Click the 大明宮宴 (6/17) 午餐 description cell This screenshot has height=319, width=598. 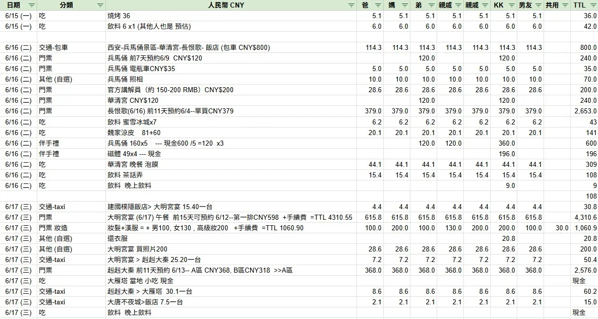231,217
